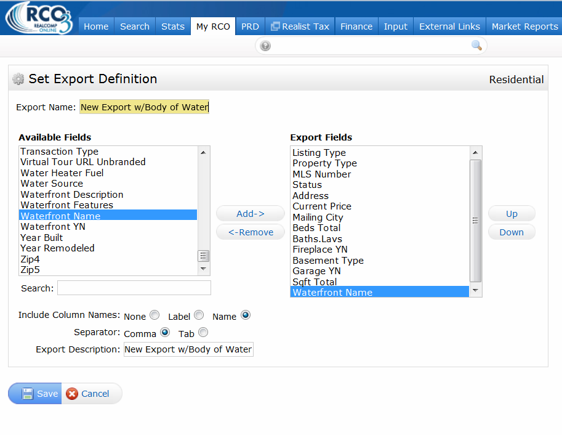
Task: Click the Export Fields scrollbar thumb
Action: pyautogui.click(x=476, y=221)
